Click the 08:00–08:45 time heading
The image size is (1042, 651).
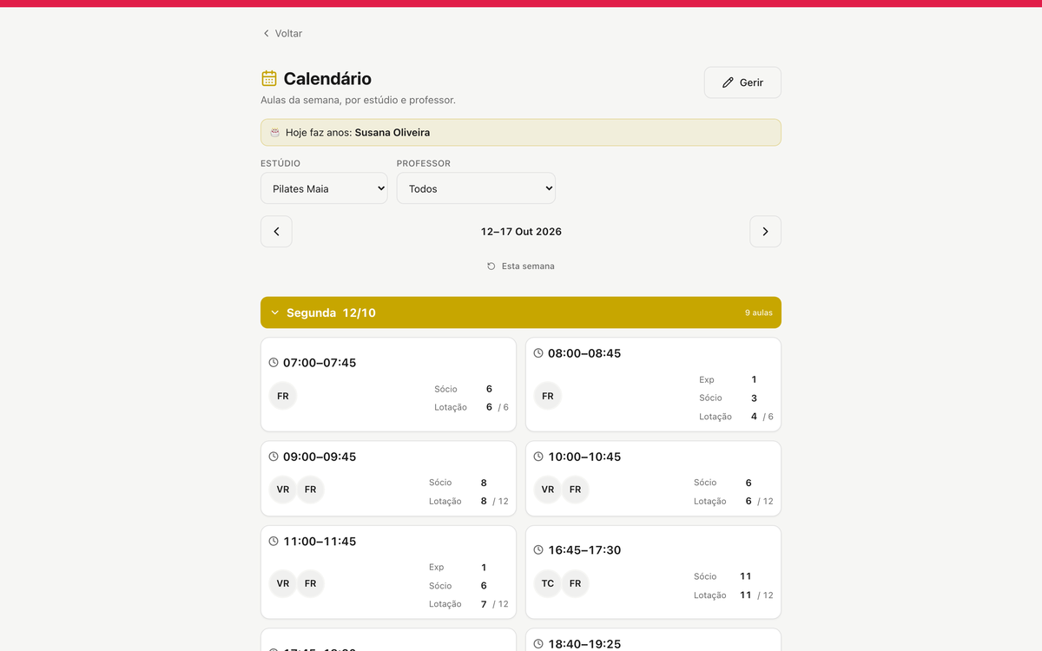[x=584, y=353]
